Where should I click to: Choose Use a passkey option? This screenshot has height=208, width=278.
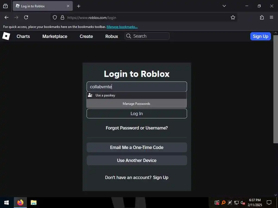pyautogui.click(x=137, y=95)
